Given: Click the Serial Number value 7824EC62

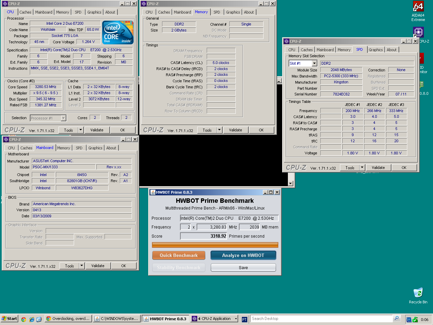Looking at the screenshot, I should click(x=341, y=94).
